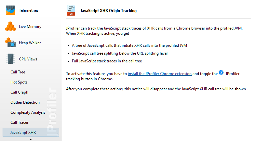This screenshot has width=255, height=141.
Task: Switch to Outlier Detection view
Action: [25, 102]
